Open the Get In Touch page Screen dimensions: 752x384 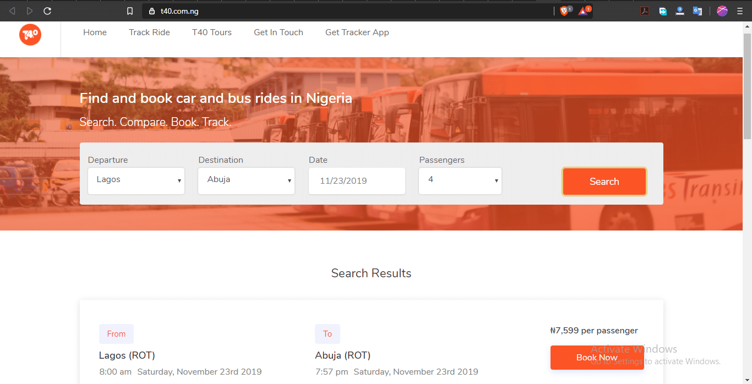point(279,32)
